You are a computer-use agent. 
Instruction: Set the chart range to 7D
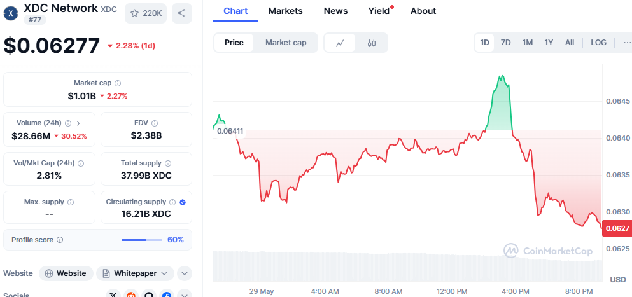pyautogui.click(x=506, y=43)
